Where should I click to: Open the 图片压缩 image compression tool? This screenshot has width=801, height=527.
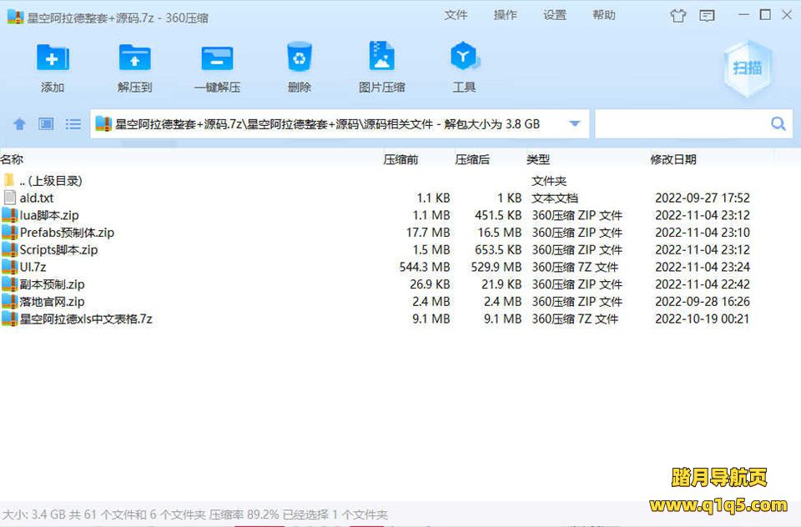pos(381,58)
